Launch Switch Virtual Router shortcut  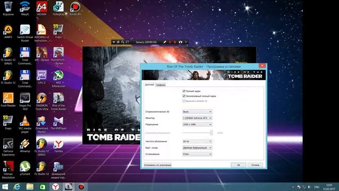(25, 33)
